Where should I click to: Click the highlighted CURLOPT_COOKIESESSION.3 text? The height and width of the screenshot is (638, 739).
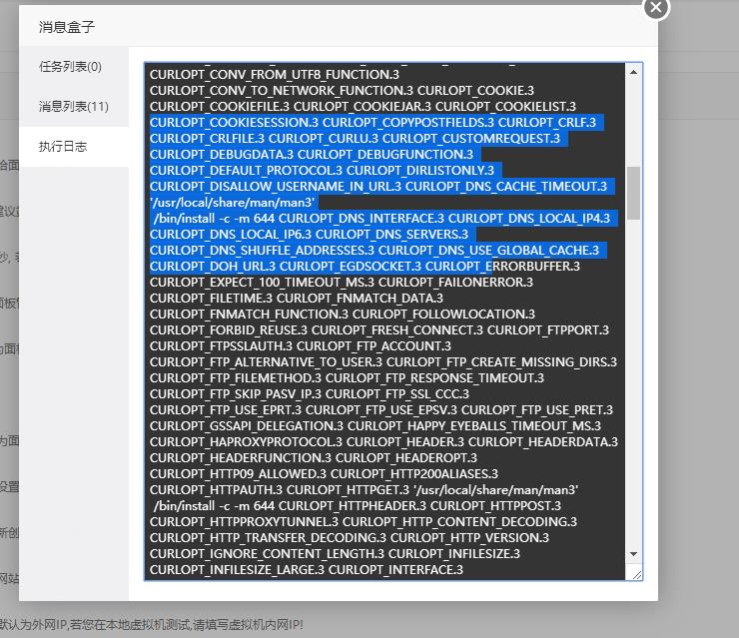[234, 123]
